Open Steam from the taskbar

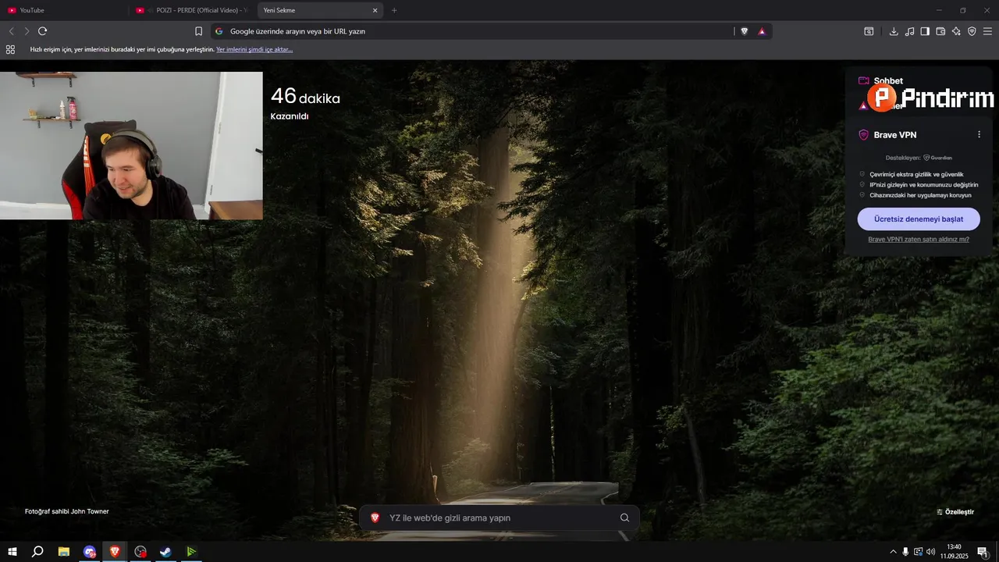[x=165, y=552]
